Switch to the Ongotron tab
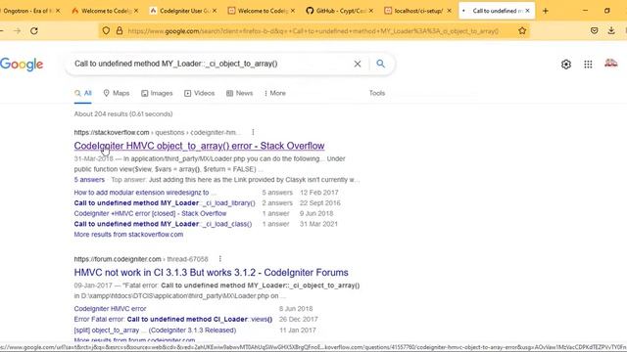The width and height of the screenshot is (627, 352). pyautogui.click(x=28, y=11)
